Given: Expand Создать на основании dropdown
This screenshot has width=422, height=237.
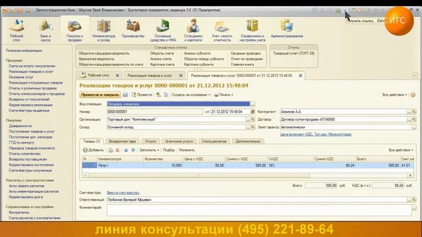Looking at the screenshot, I should tap(191, 95).
